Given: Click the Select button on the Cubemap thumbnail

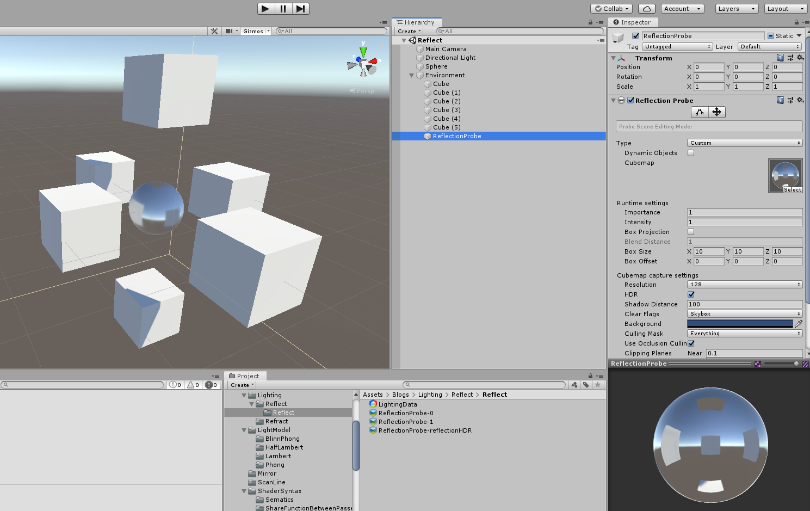Looking at the screenshot, I should tap(792, 189).
